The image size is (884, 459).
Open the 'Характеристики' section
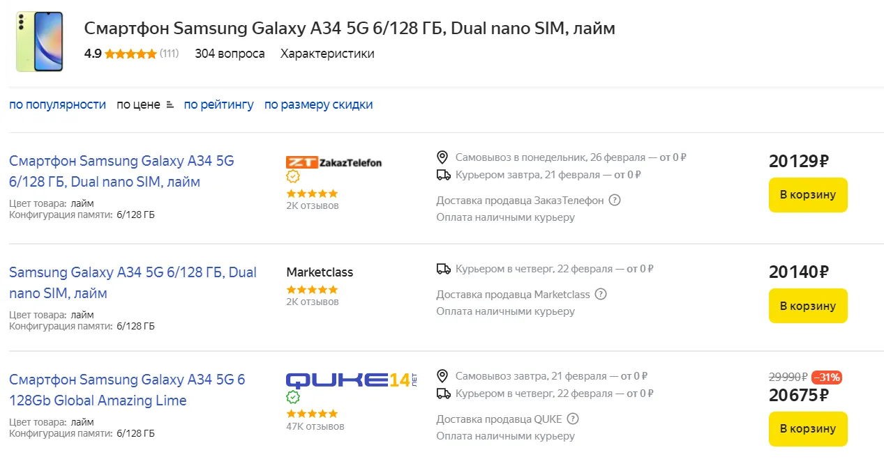click(327, 54)
